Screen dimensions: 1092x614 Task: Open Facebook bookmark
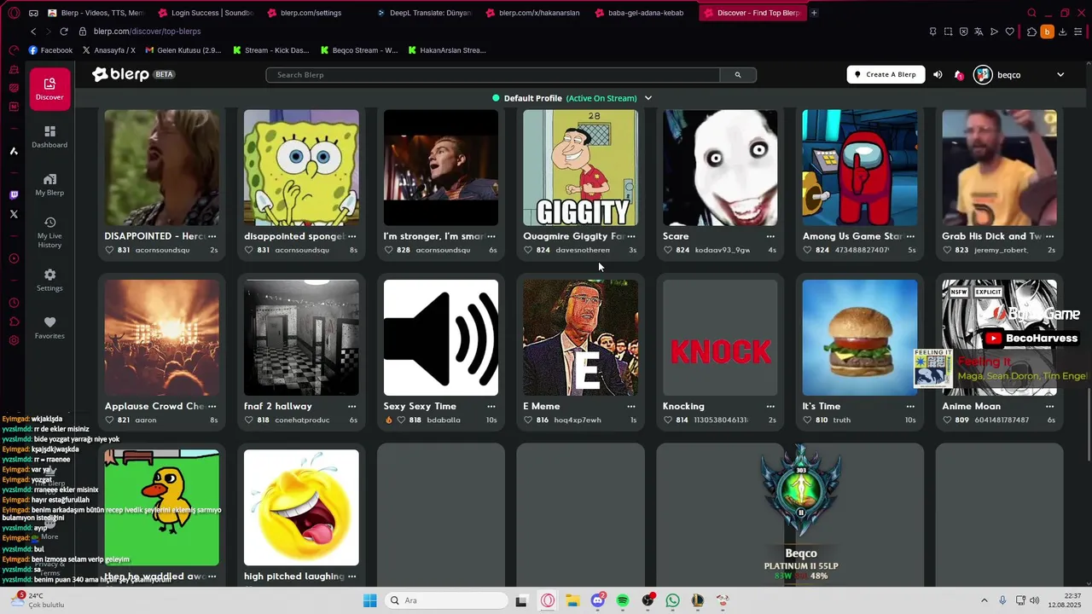point(50,50)
